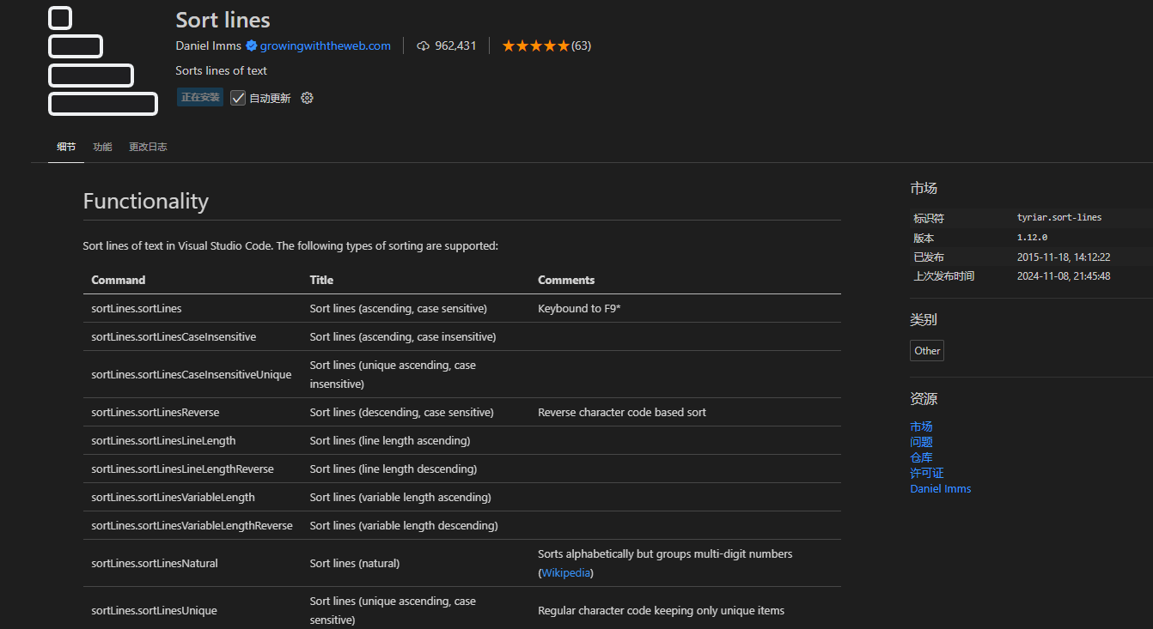Click the Other category button

[x=927, y=350]
